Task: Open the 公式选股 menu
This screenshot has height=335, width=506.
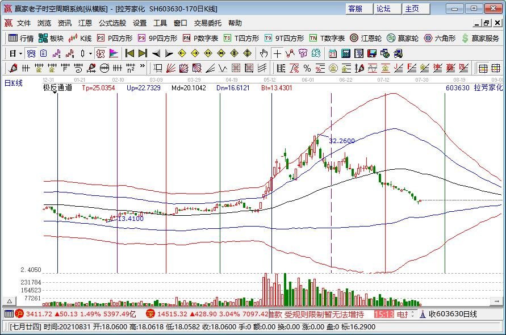Action: click(x=112, y=23)
